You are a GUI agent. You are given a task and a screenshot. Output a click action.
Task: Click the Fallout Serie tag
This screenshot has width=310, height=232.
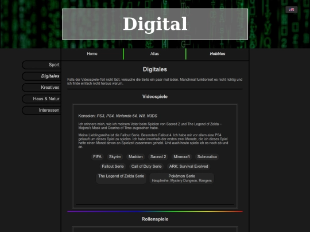point(113,166)
